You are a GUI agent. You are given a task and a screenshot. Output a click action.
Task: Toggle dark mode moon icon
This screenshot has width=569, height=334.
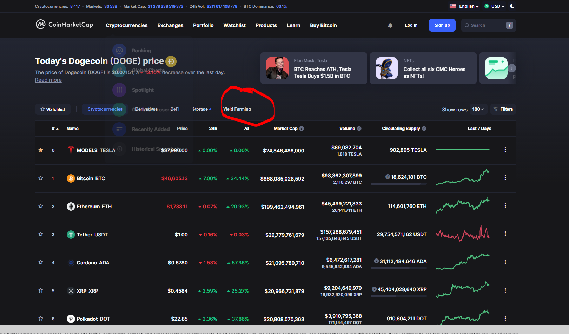(x=512, y=6)
